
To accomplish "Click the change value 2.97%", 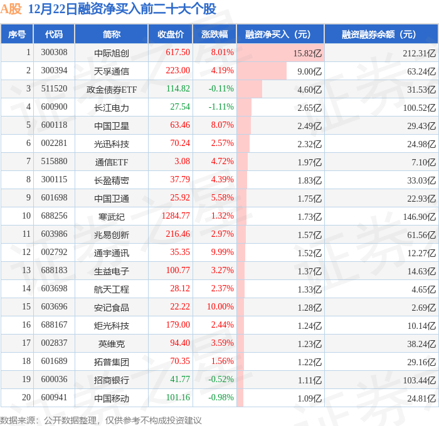I will pyautogui.click(x=222, y=234).
